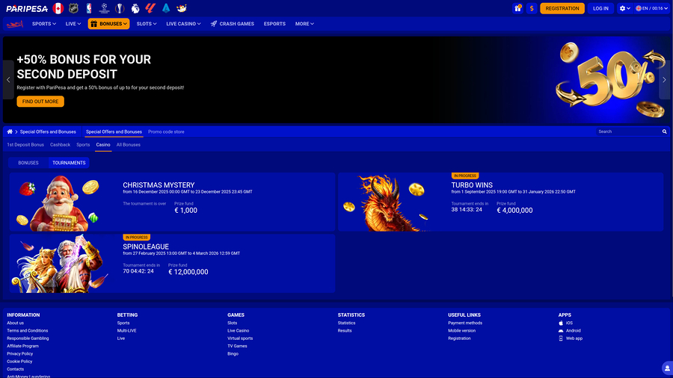The width and height of the screenshot is (673, 378).
Task: Click the Log In button
Action: pyautogui.click(x=600, y=8)
